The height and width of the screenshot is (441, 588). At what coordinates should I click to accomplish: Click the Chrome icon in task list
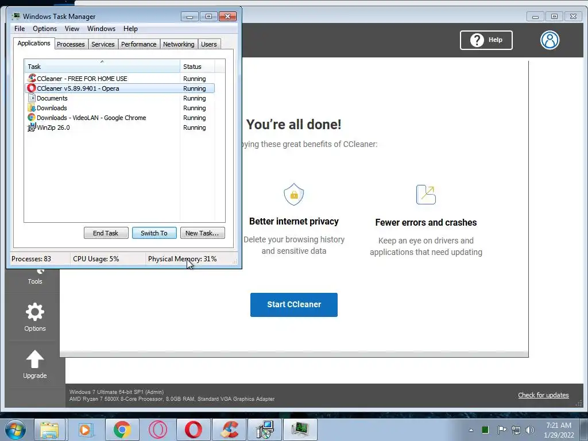click(x=32, y=117)
